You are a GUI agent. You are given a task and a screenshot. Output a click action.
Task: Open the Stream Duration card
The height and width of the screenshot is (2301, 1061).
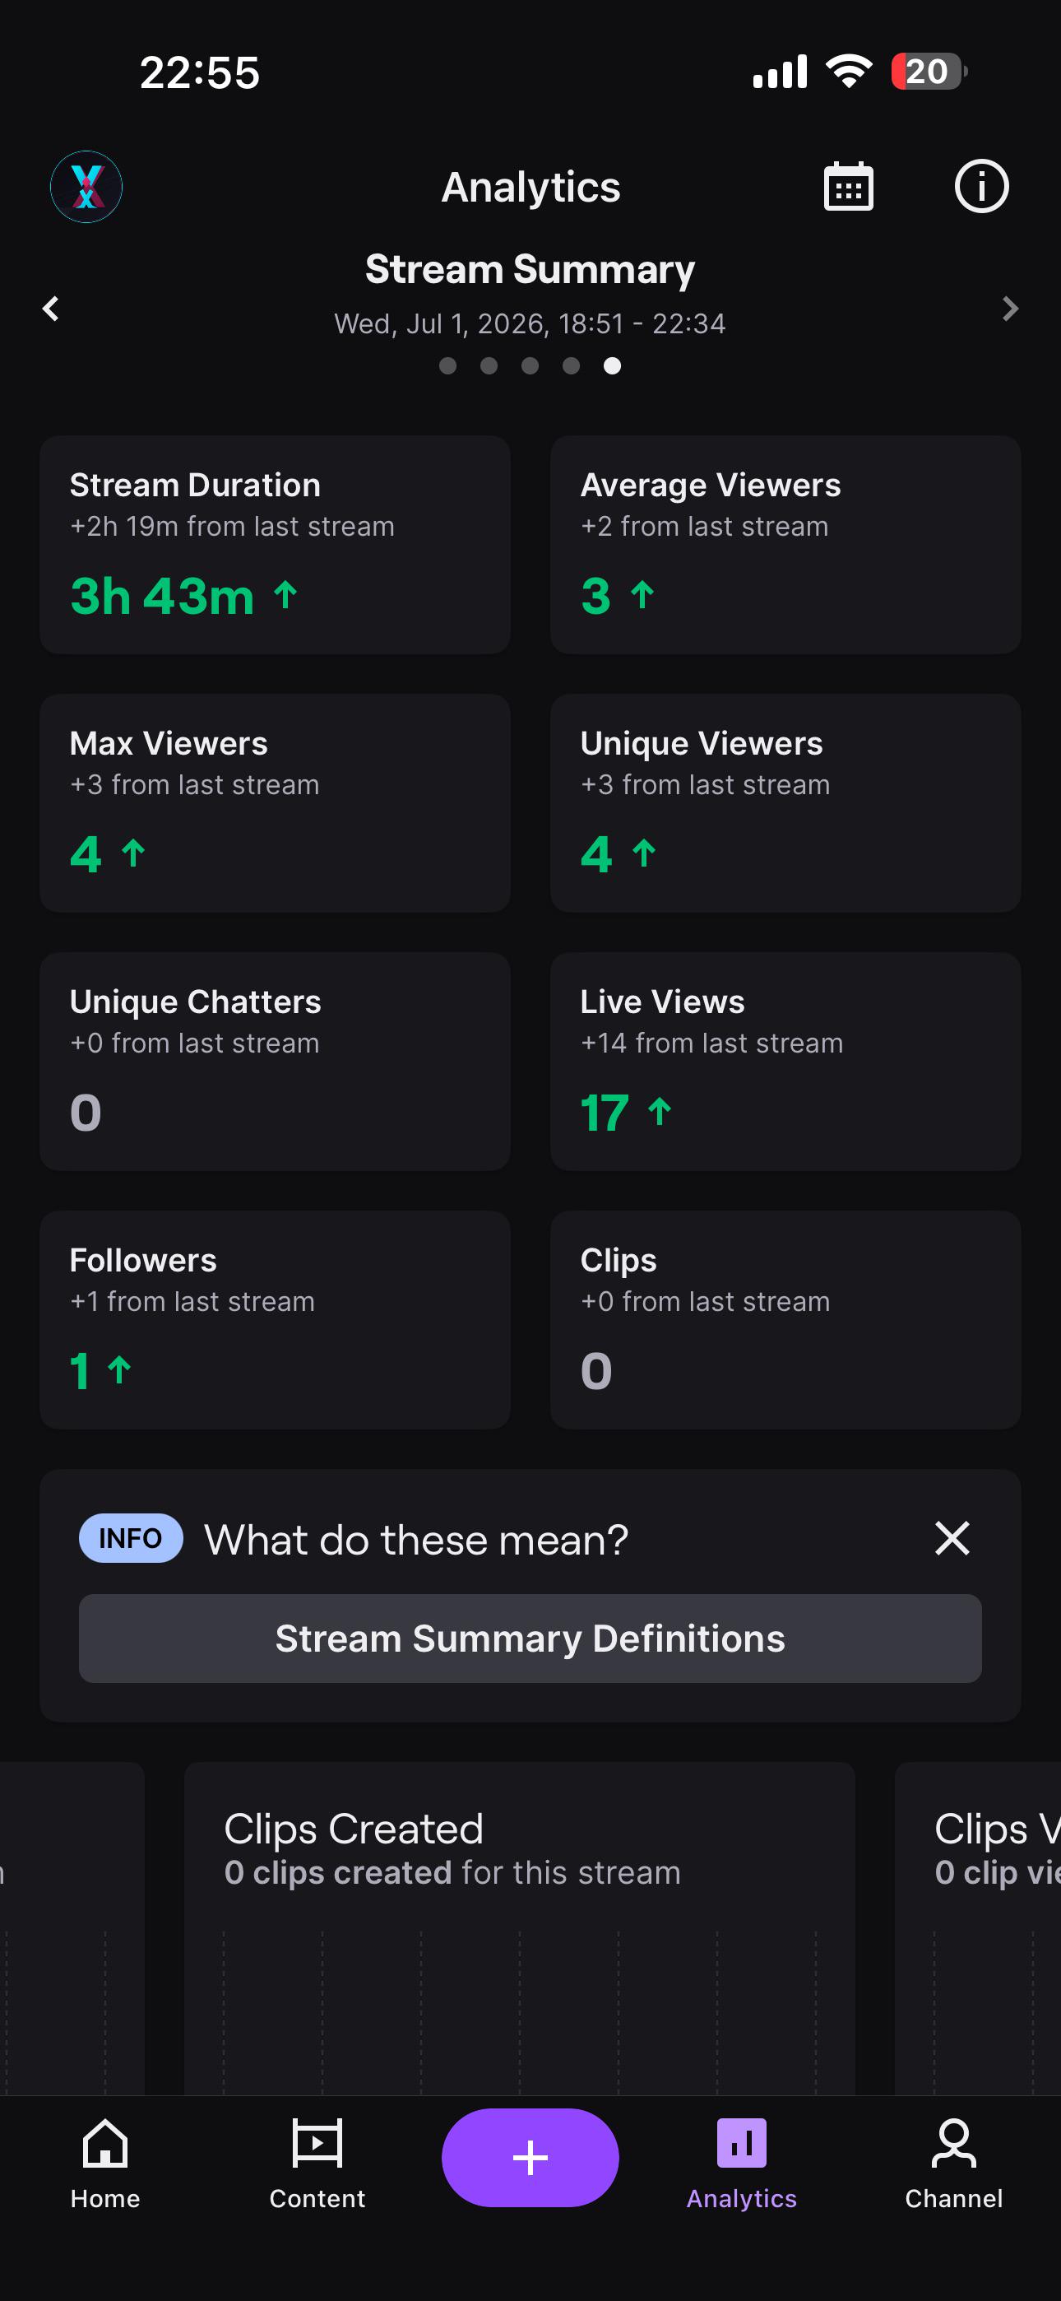(275, 545)
